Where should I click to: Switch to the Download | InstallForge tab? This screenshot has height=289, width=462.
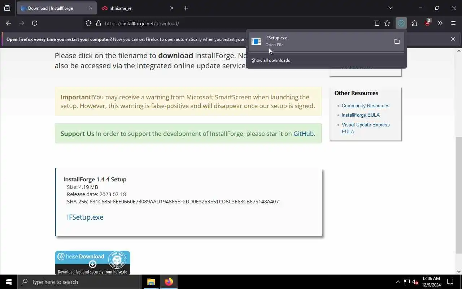(x=57, y=8)
